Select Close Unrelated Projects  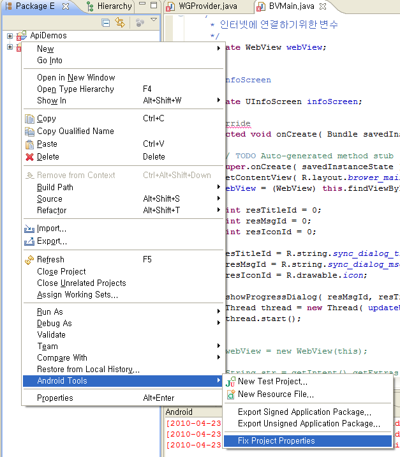coord(123,283)
